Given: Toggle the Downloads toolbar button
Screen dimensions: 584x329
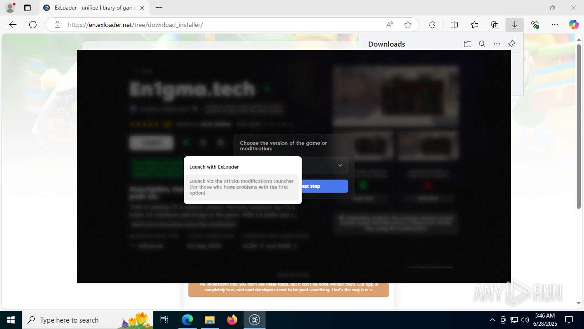Looking at the screenshot, I should coord(515,25).
